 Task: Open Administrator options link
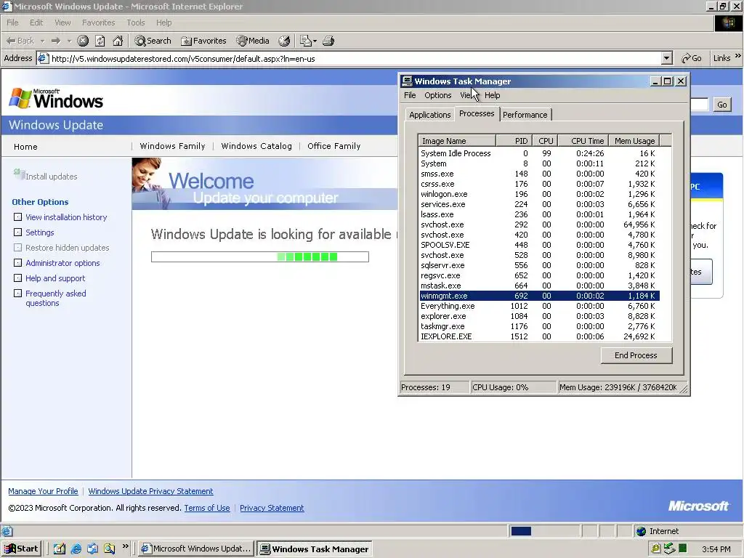62,263
